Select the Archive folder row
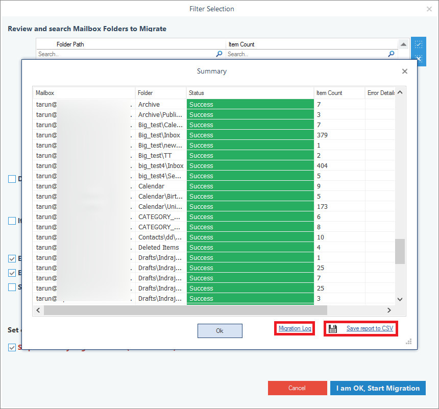Viewport: 439px width, 409px height. click(214, 105)
